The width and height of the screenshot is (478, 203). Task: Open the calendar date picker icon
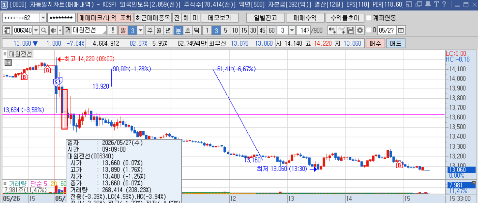click(x=401, y=31)
